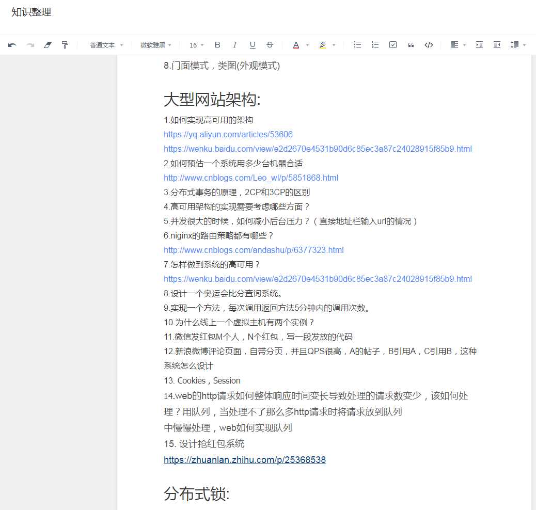Click line 4.高可用架构的实现需要考虑哪些方面？
The height and width of the screenshot is (510, 536).
tap(237, 207)
